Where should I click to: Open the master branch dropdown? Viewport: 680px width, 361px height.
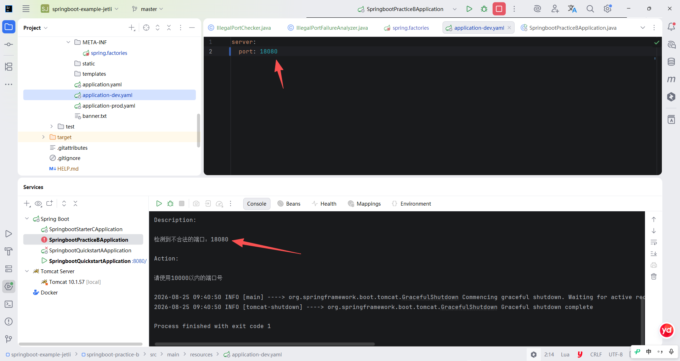point(148,9)
